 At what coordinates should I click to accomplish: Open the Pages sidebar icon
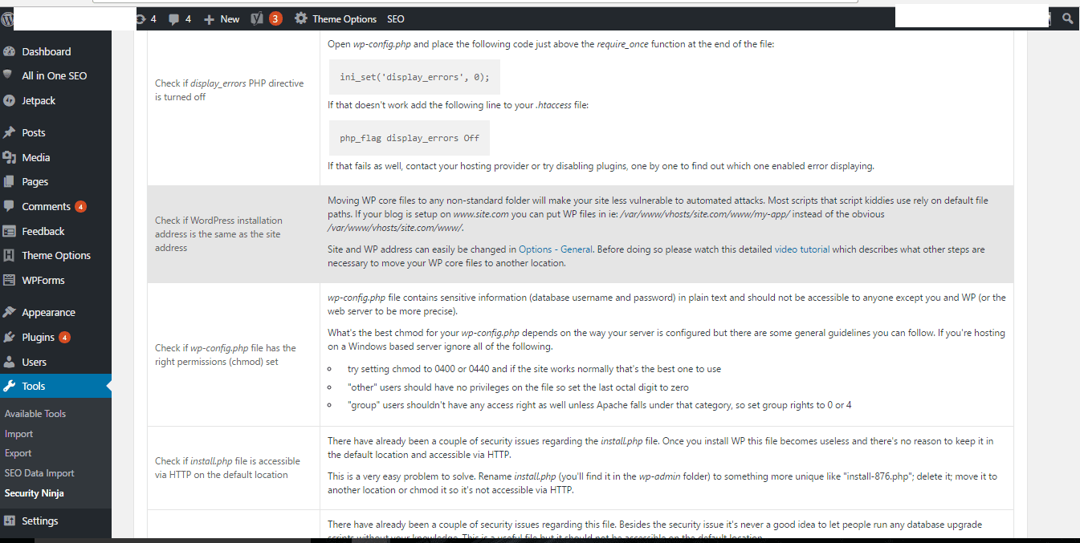point(10,181)
